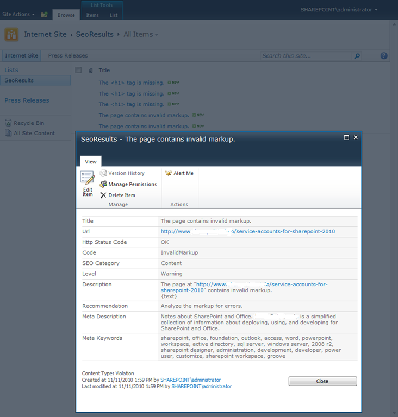Click the 'Content' SEO Category value

click(x=171, y=263)
